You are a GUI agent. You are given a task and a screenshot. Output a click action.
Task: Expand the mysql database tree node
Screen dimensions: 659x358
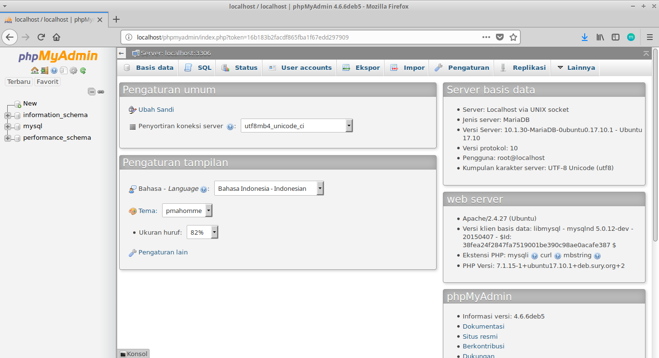(7, 126)
